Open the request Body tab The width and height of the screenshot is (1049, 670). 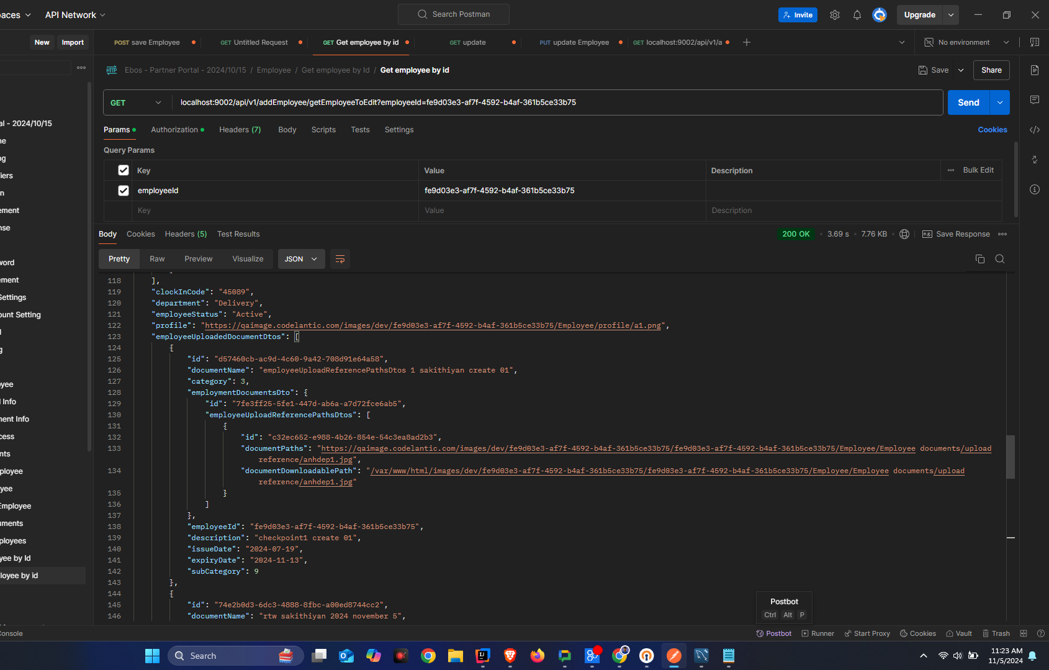click(287, 130)
